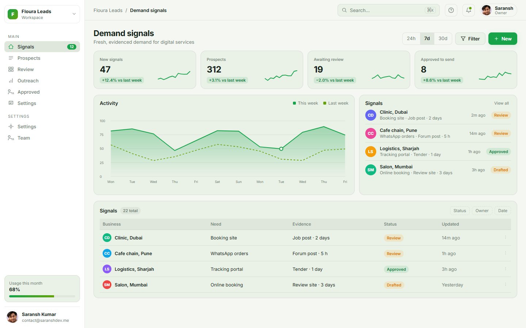
Task: Open row options for Clinic, Dubai
Action: click(x=506, y=237)
